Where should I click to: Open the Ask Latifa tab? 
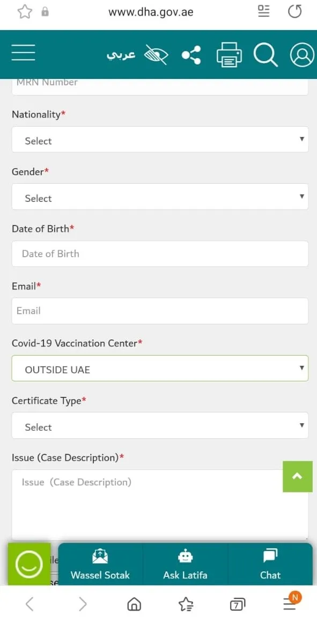pos(185,564)
